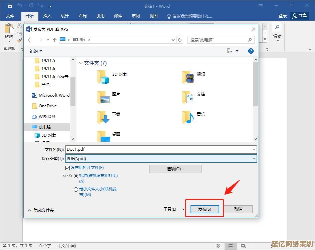
Task: Switch to the 邮件 Mailings tab
Action: (x=118, y=16)
